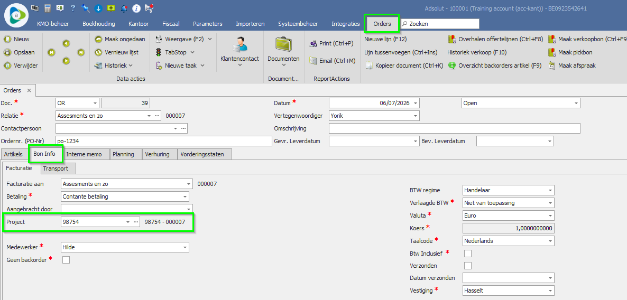Click Maak afspraak
Screen dimensions: 627x300
tap(572, 65)
